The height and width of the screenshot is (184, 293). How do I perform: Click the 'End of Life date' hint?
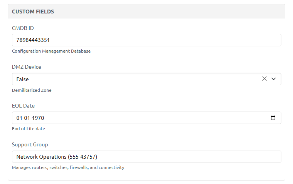29,129
